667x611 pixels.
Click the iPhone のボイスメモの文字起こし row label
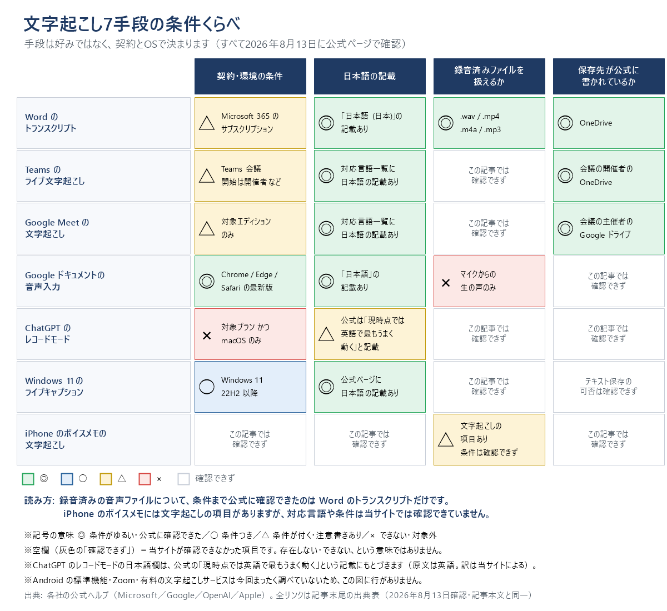pyautogui.click(x=103, y=439)
